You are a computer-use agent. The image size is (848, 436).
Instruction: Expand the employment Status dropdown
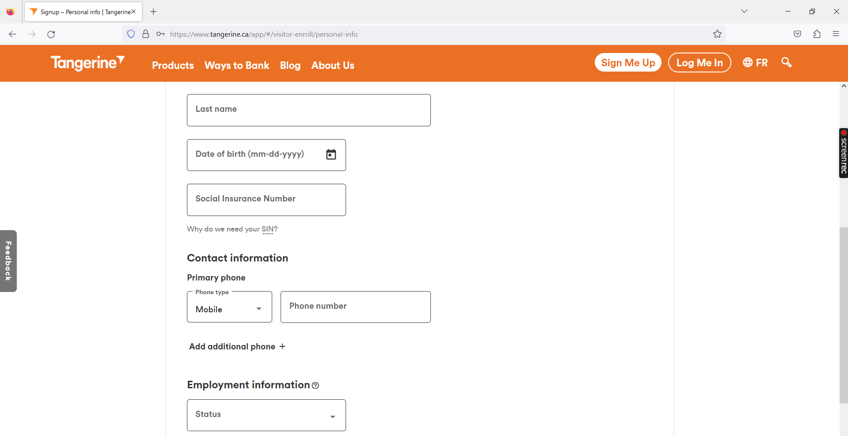[266, 415]
